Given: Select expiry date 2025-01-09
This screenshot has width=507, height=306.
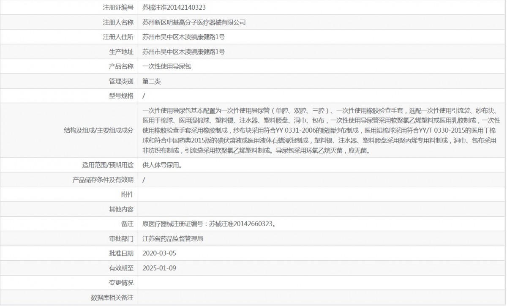Looking at the screenshot, I should pos(159,268).
